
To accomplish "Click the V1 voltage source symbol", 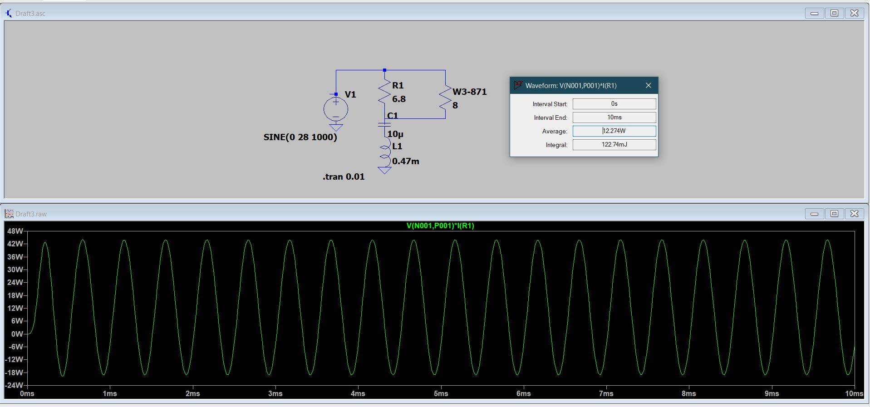I will (x=336, y=109).
